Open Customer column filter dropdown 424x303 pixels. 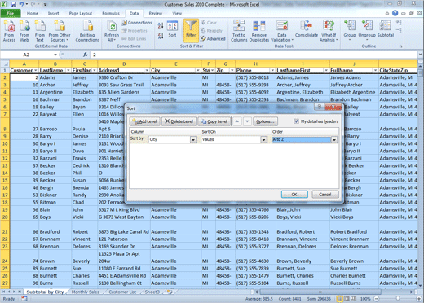pyautogui.click(x=36, y=70)
